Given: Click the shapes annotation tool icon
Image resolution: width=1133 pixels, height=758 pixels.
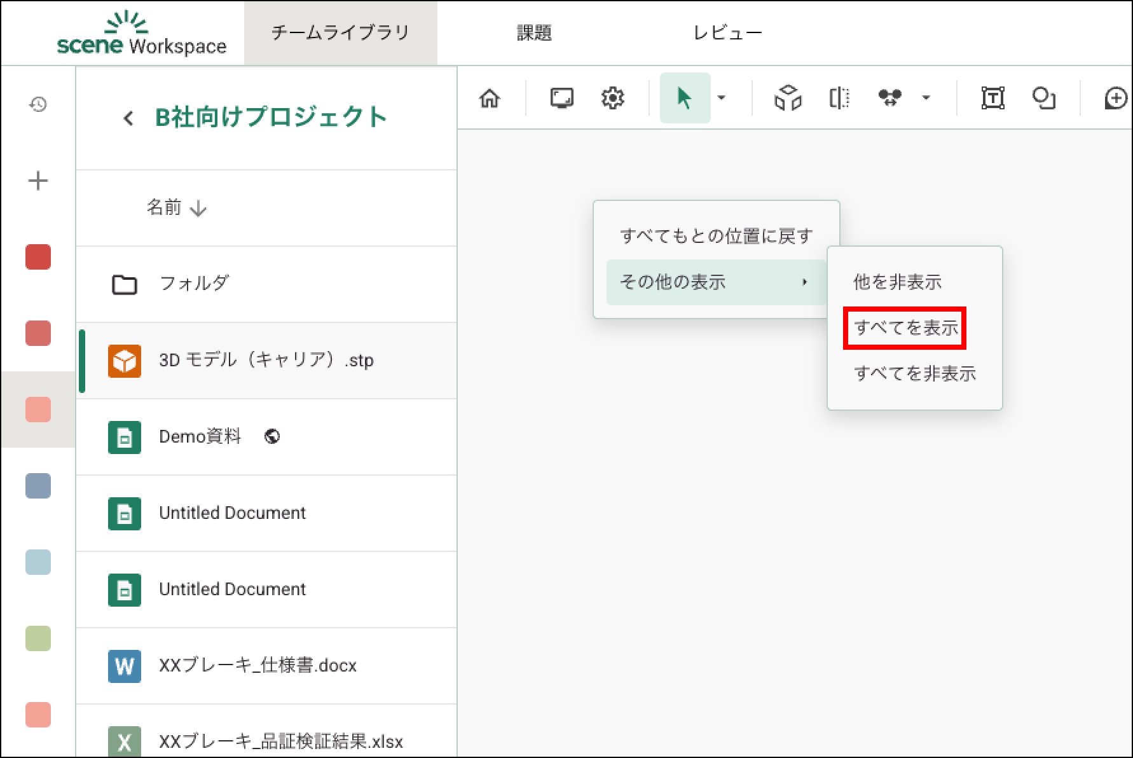Looking at the screenshot, I should [1043, 99].
